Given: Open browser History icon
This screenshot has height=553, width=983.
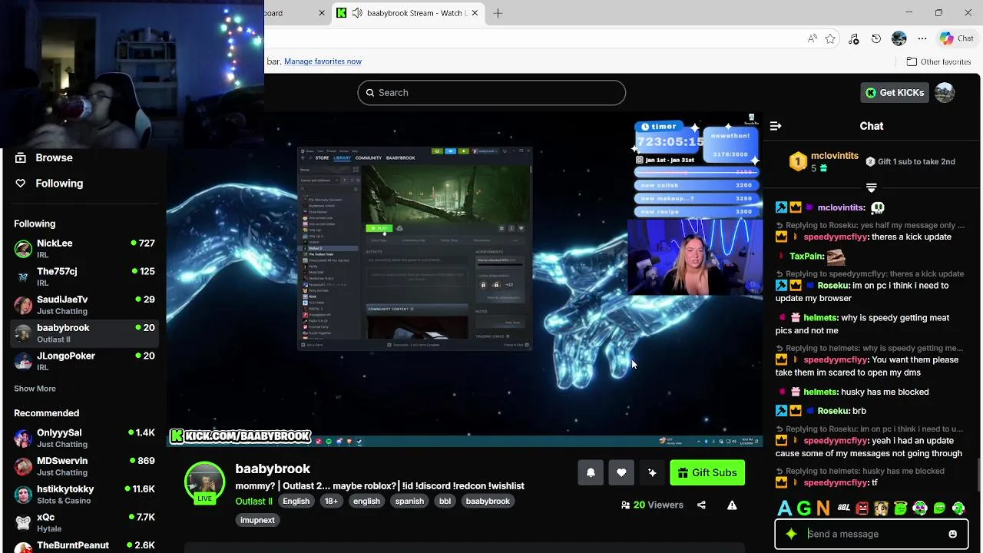Looking at the screenshot, I should pyautogui.click(x=876, y=38).
